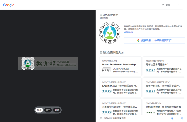Viewport: 187px width, 122px height.
Task: Switch to the 翻譯 mode tab
Action: pos(57,110)
